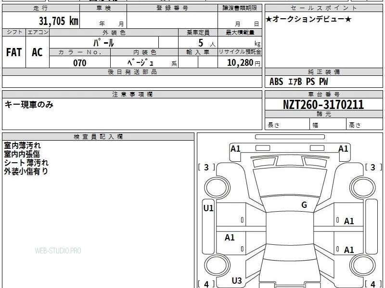This screenshot has height=288, width=385.
Task: Click the 車台番号 header
Action: (x=323, y=94)
